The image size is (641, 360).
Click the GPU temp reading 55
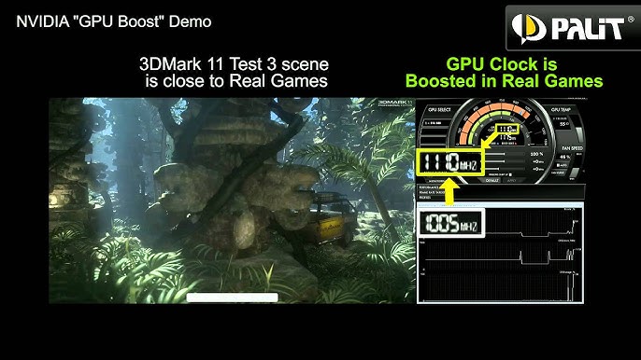click(x=563, y=124)
